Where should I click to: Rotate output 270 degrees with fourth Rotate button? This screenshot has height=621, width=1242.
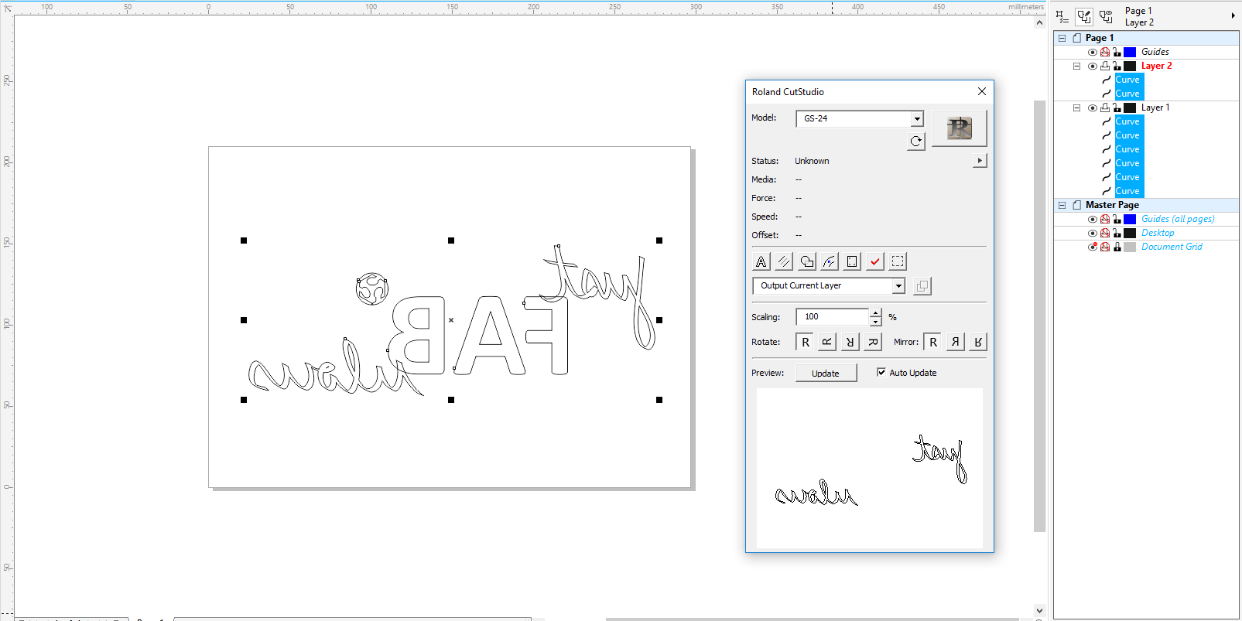click(874, 342)
